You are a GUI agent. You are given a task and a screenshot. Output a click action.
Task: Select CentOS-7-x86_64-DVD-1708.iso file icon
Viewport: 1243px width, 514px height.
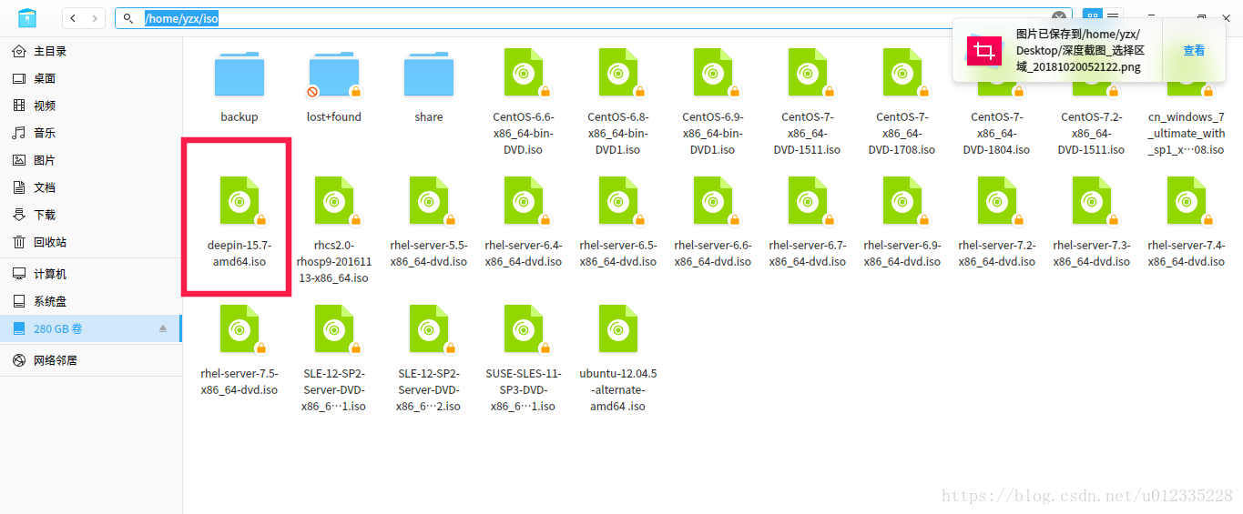pos(902,73)
